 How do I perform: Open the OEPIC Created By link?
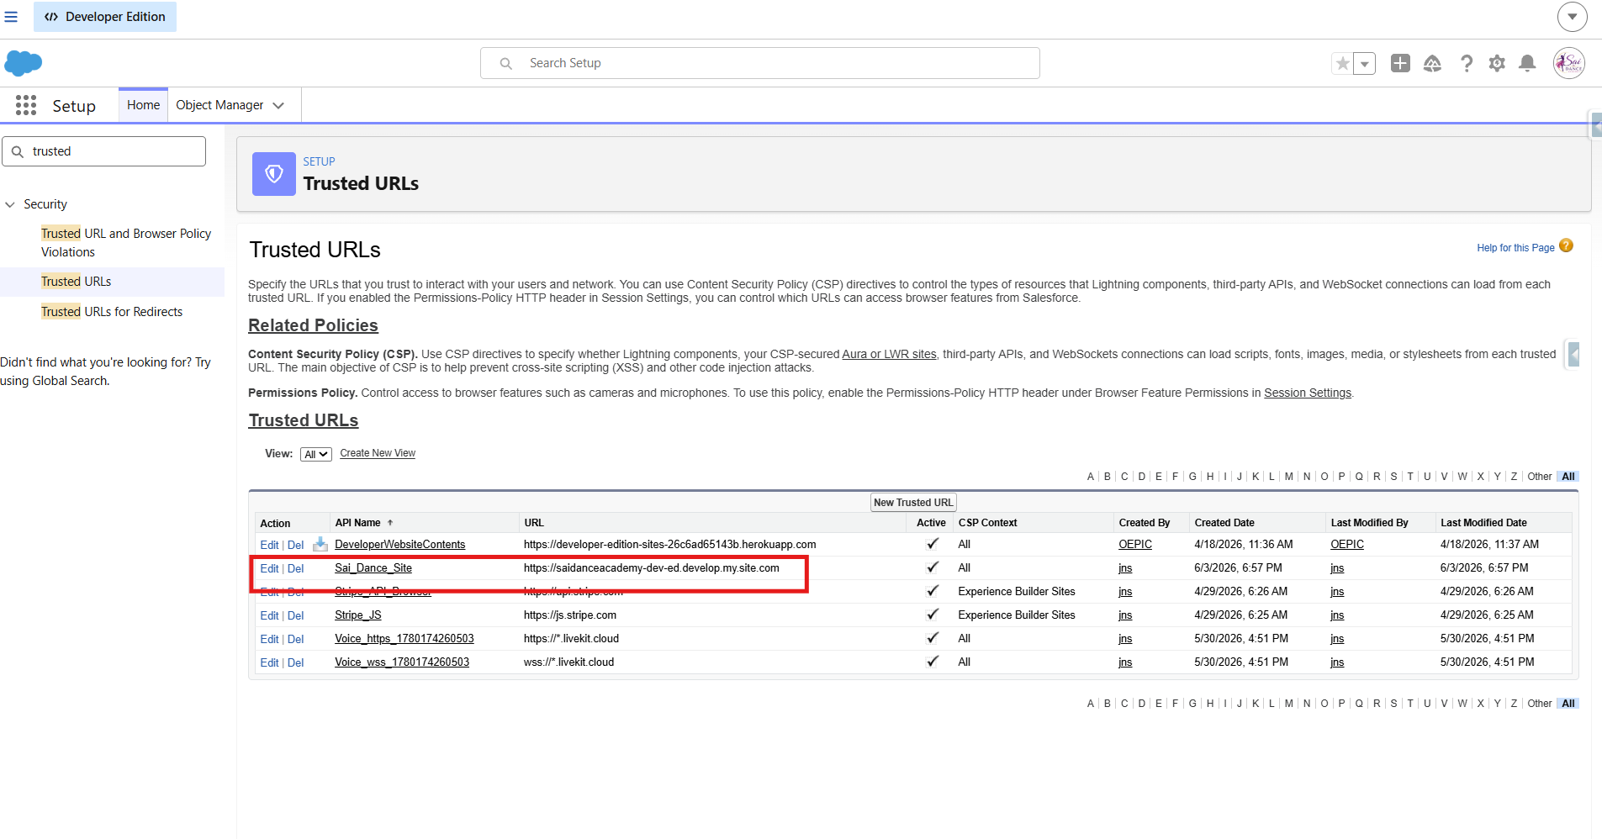1135,545
